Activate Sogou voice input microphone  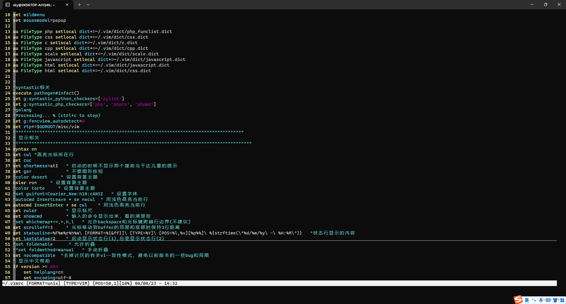pos(541,300)
